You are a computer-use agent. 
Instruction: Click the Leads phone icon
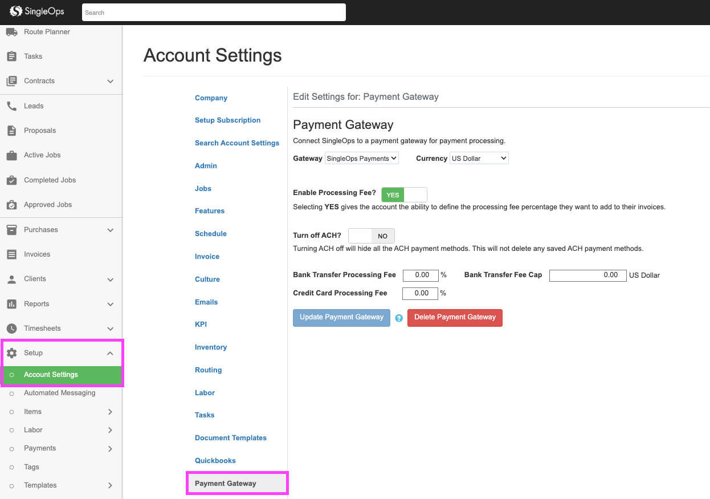tap(11, 106)
